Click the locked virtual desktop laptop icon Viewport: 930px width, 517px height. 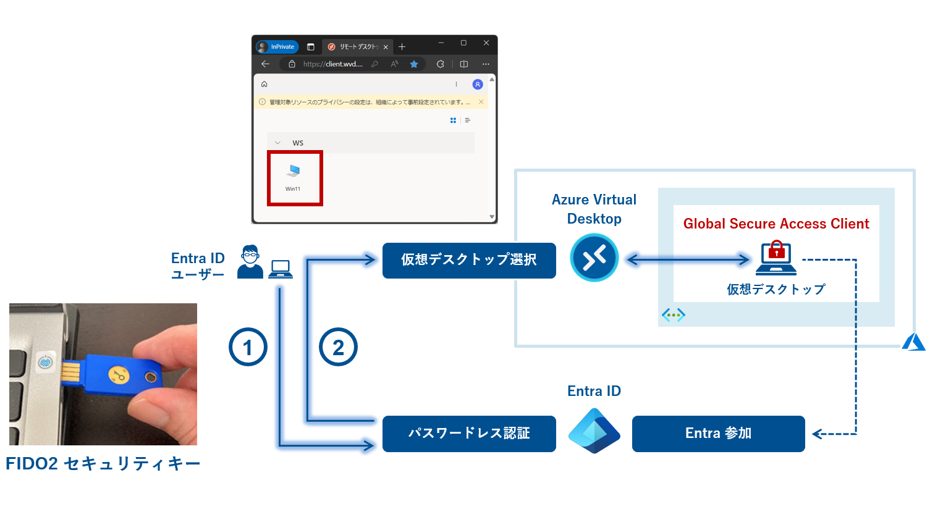click(776, 258)
